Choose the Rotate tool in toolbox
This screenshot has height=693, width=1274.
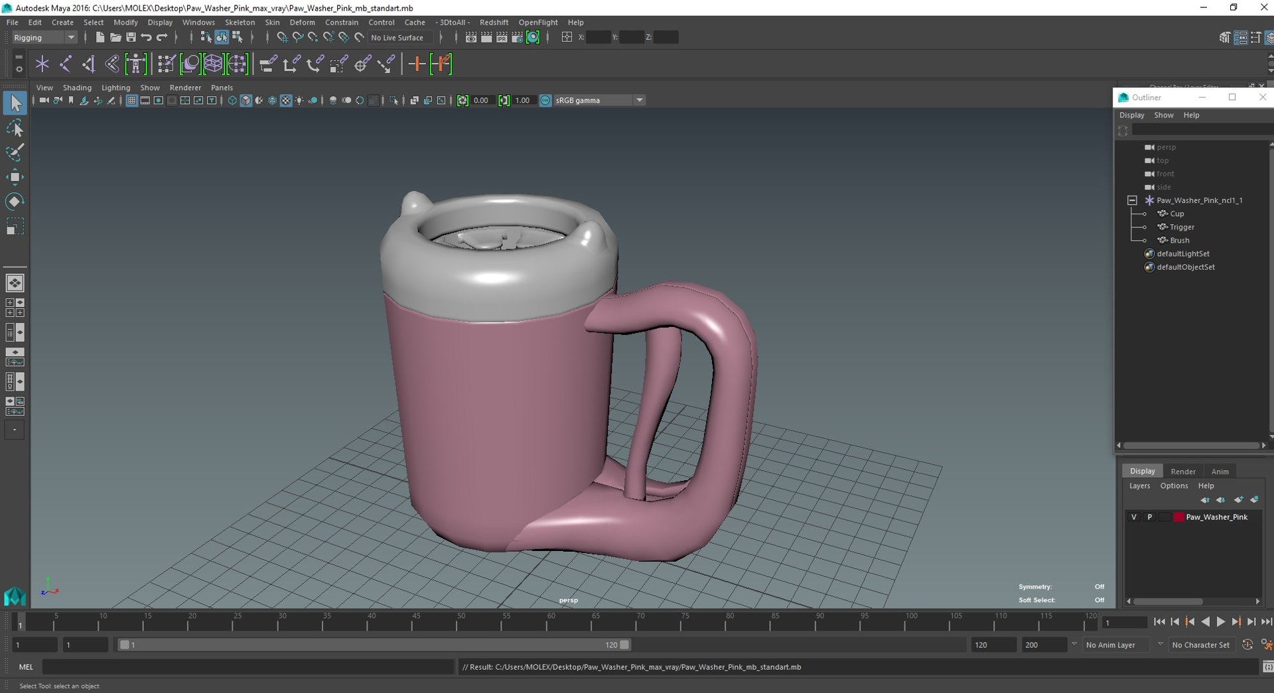[15, 202]
